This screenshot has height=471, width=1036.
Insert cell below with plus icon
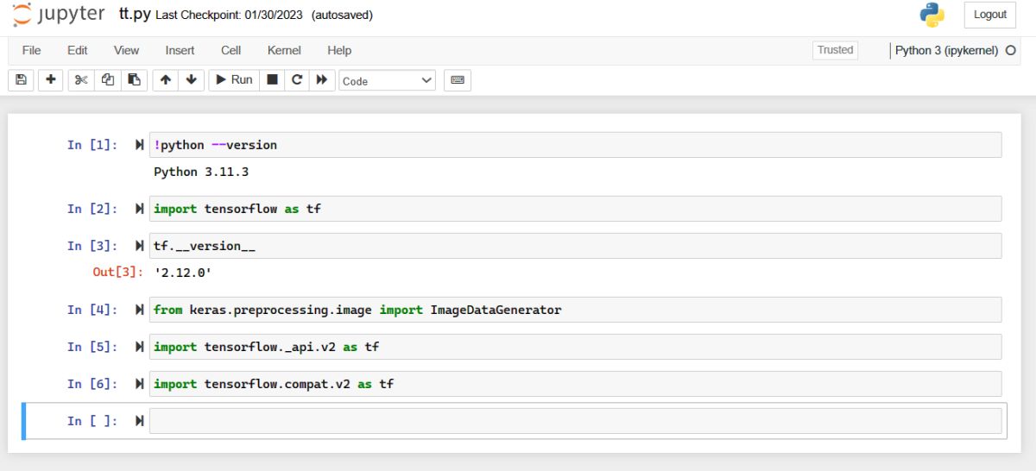(x=51, y=80)
